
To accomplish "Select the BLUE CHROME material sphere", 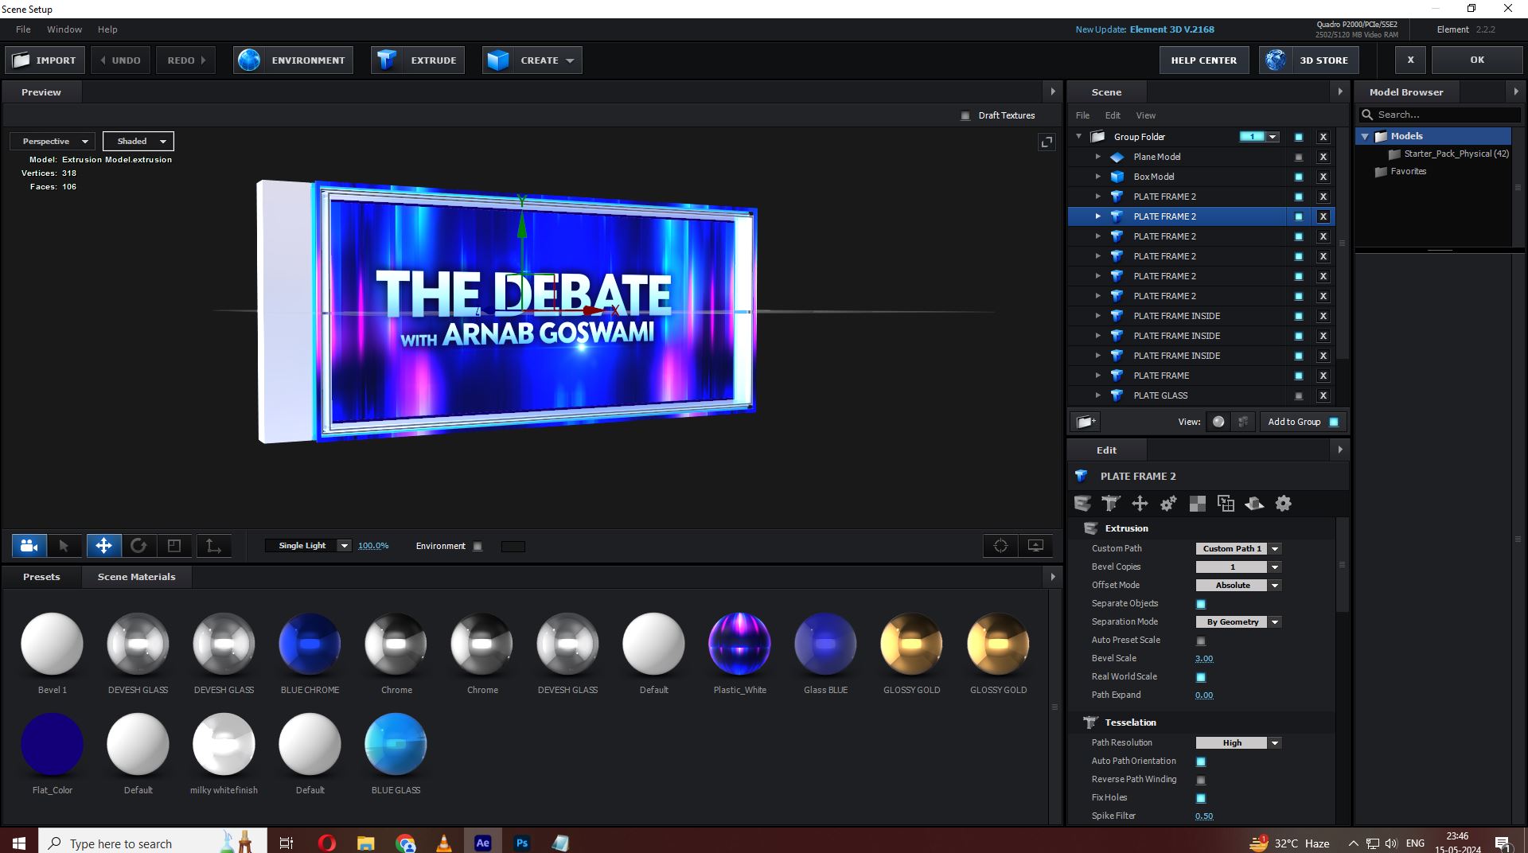I will (x=310, y=644).
